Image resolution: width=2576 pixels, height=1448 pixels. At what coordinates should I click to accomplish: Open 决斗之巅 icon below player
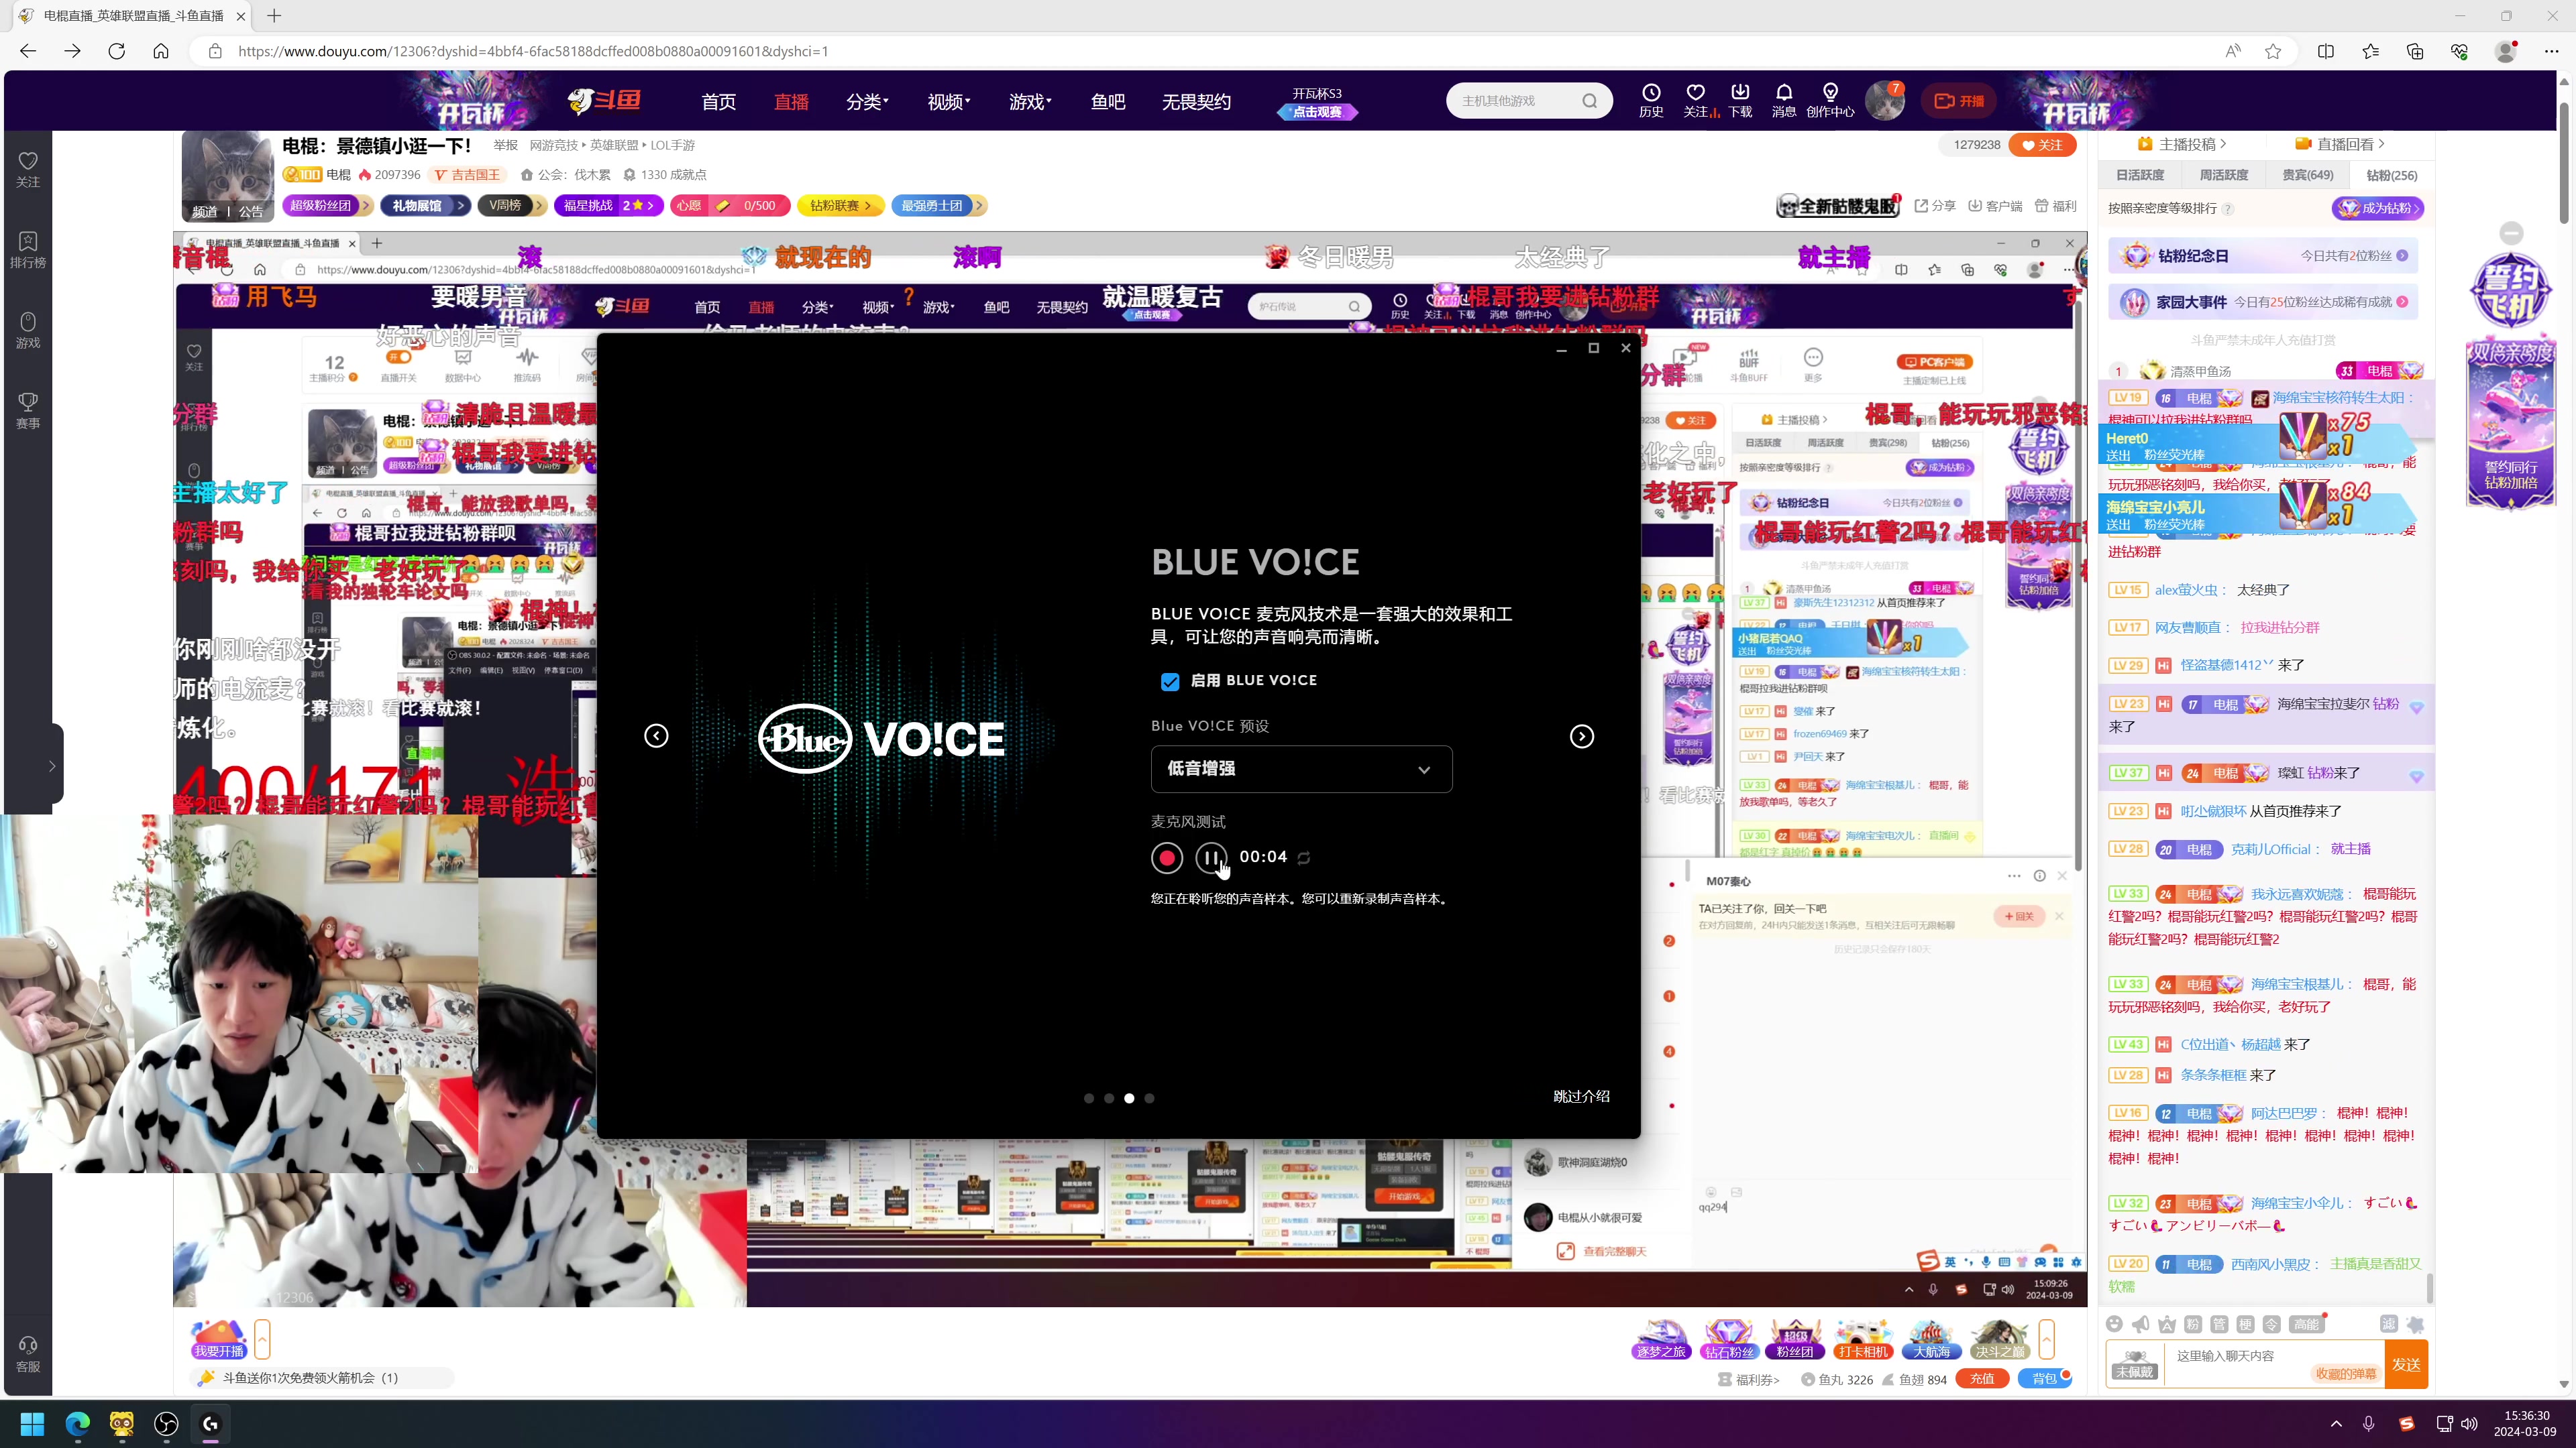pyautogui.click(x=1999, y=1339)
